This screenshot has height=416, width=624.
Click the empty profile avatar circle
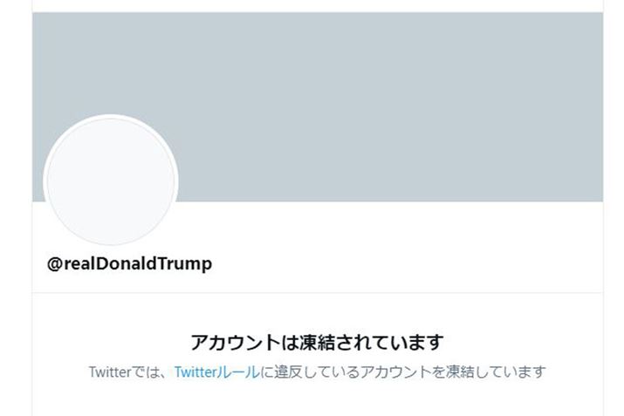click(111, 181)
